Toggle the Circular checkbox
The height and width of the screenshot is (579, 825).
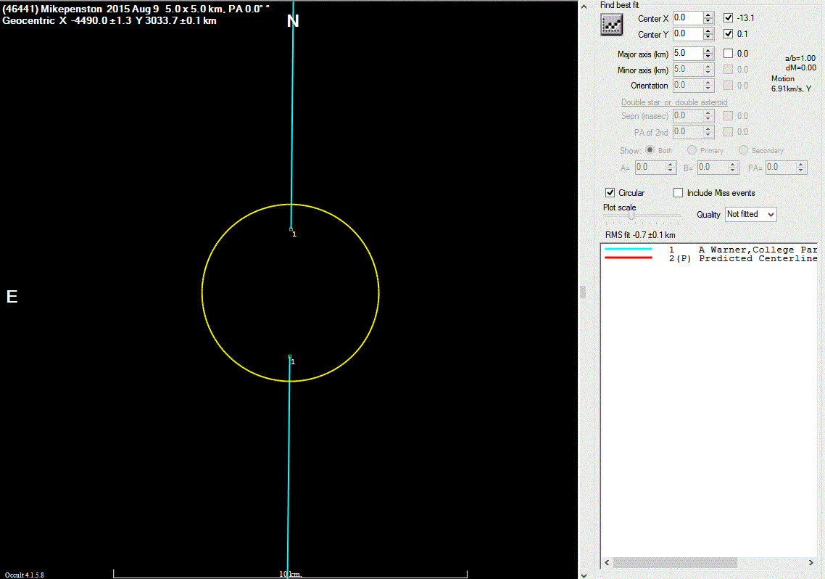pyautogui.click(x=610, y=193)
